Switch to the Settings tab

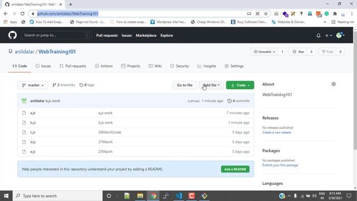pyautogui.click(x=234, y=66)
